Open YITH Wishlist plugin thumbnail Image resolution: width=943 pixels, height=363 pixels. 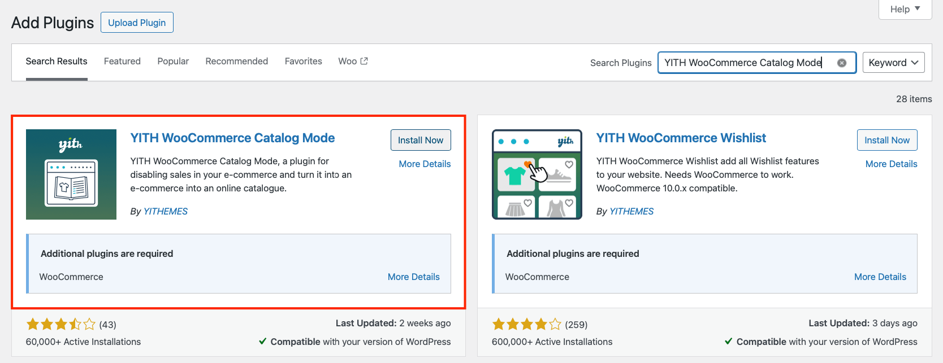537,174
